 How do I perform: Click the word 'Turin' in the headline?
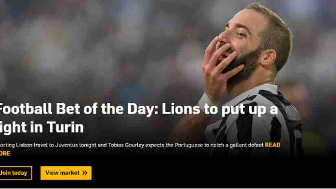65,127
